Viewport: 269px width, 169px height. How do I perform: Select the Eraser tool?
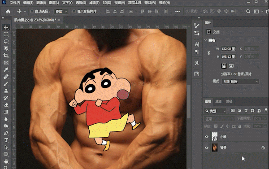point(6,105)
